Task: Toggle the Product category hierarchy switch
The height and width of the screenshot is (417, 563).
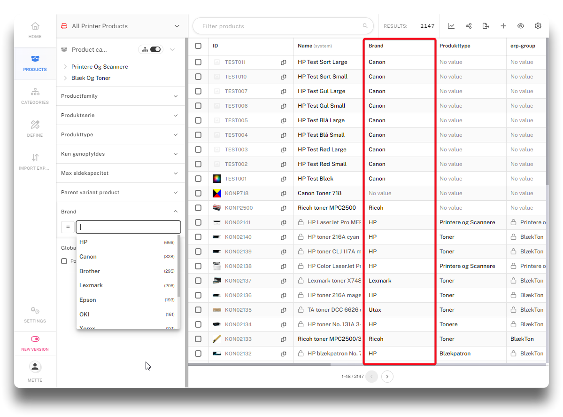Action: click(155, 49)
